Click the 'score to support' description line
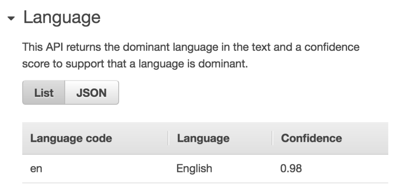The width and height of the screenshot is (397, 196). (x=135, y=64)
